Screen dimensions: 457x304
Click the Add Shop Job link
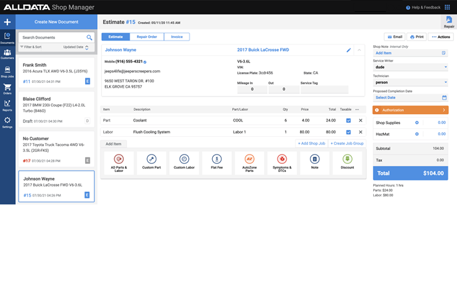click(x=311, y=143)
